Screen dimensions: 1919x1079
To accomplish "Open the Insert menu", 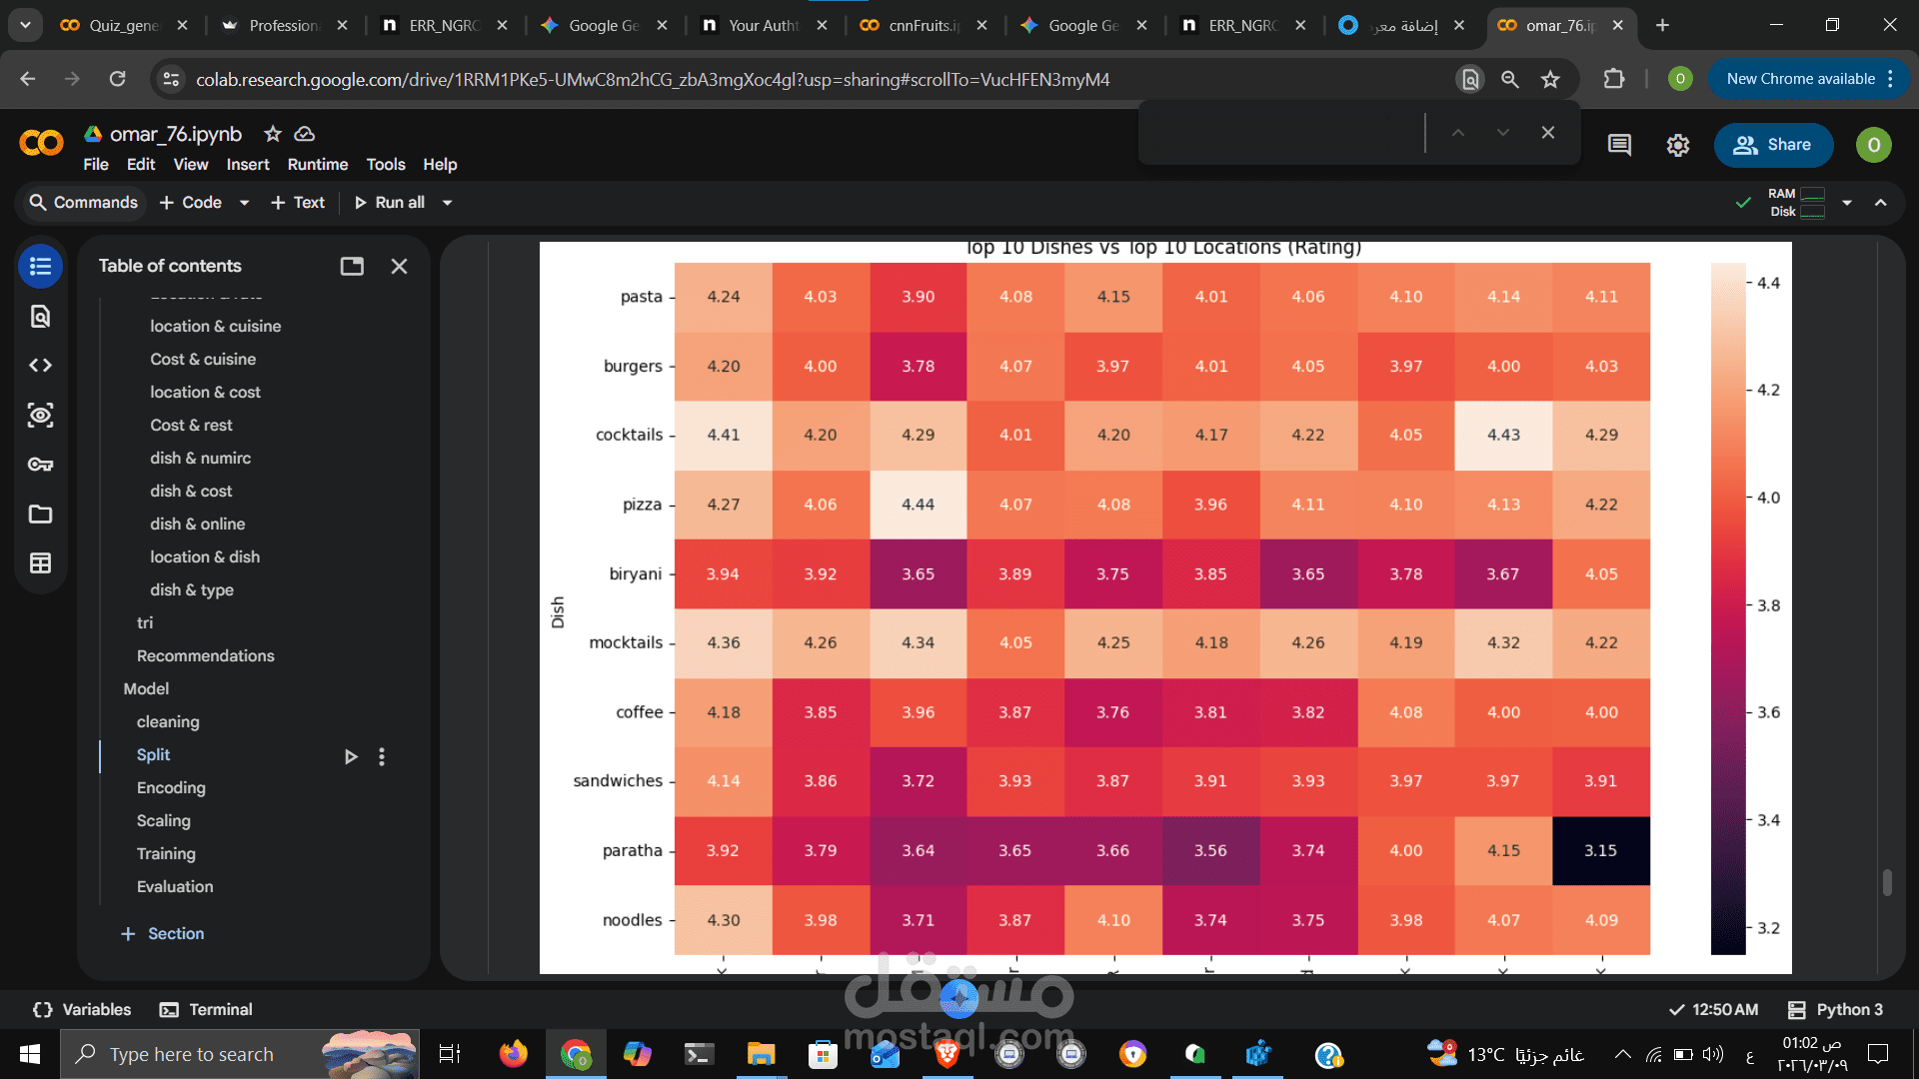I will pyautogui.click(x=247, y=165).
